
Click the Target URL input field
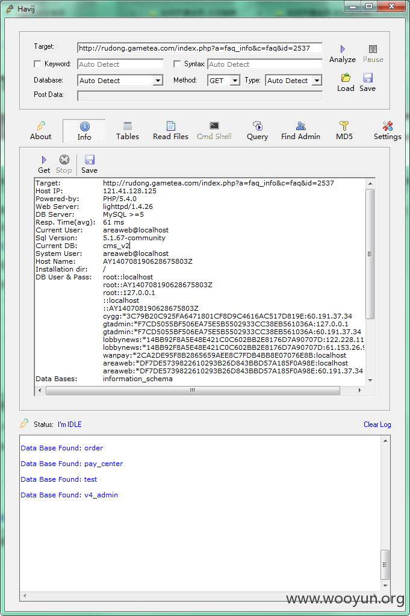pyautogui.click(x=200, y=48)
